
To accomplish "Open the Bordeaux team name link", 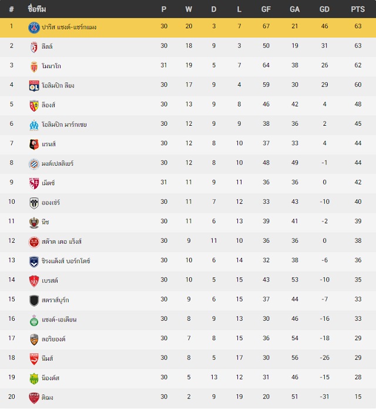I will click(x=66, y=261).
